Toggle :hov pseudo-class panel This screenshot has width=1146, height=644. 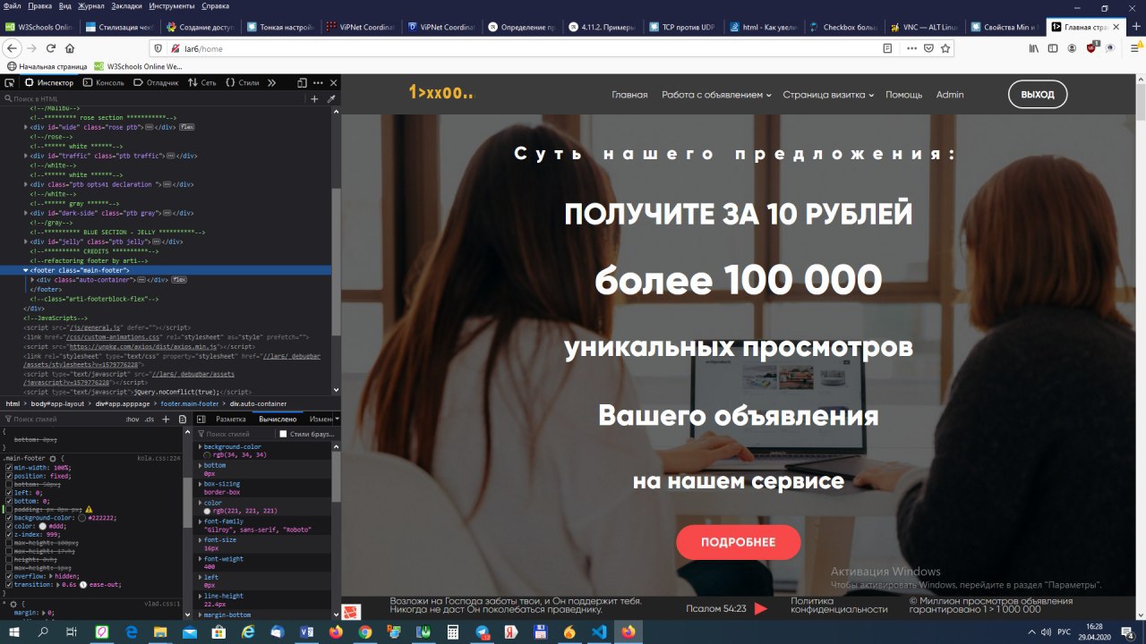(x=133, y=419)
